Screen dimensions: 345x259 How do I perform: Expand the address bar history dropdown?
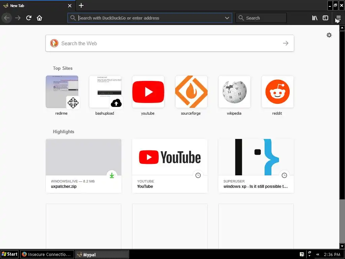pyautogui.click(x=227, y=18)
